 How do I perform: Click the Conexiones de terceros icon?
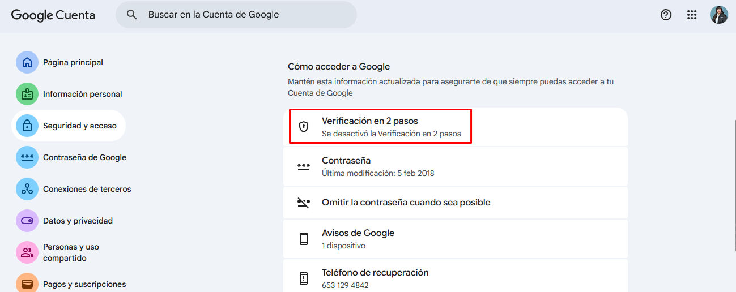pos(27,190)
